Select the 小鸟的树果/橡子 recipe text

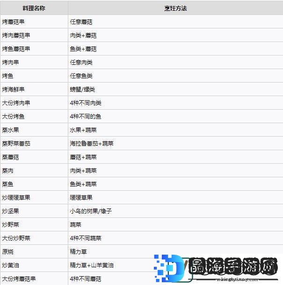tap(91, 211)
